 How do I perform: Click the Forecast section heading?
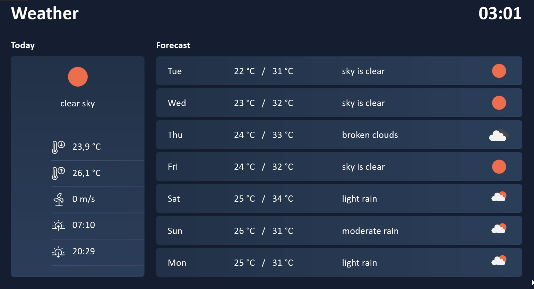click(173, 45)
